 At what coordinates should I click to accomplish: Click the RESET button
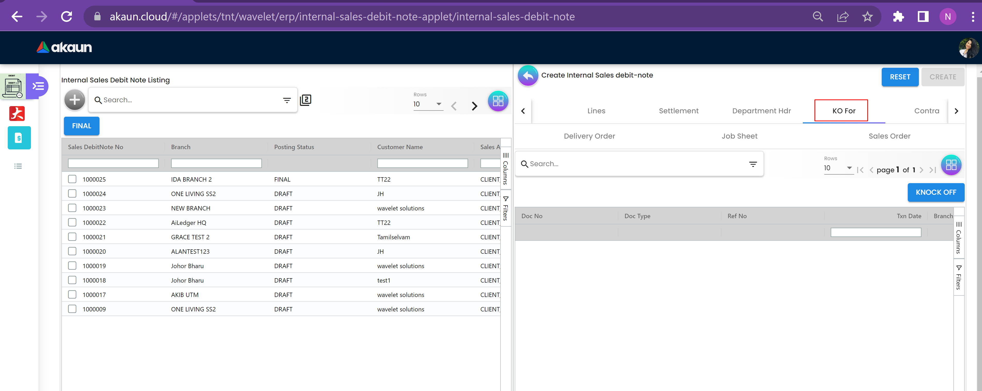click(x=900, y=77)
